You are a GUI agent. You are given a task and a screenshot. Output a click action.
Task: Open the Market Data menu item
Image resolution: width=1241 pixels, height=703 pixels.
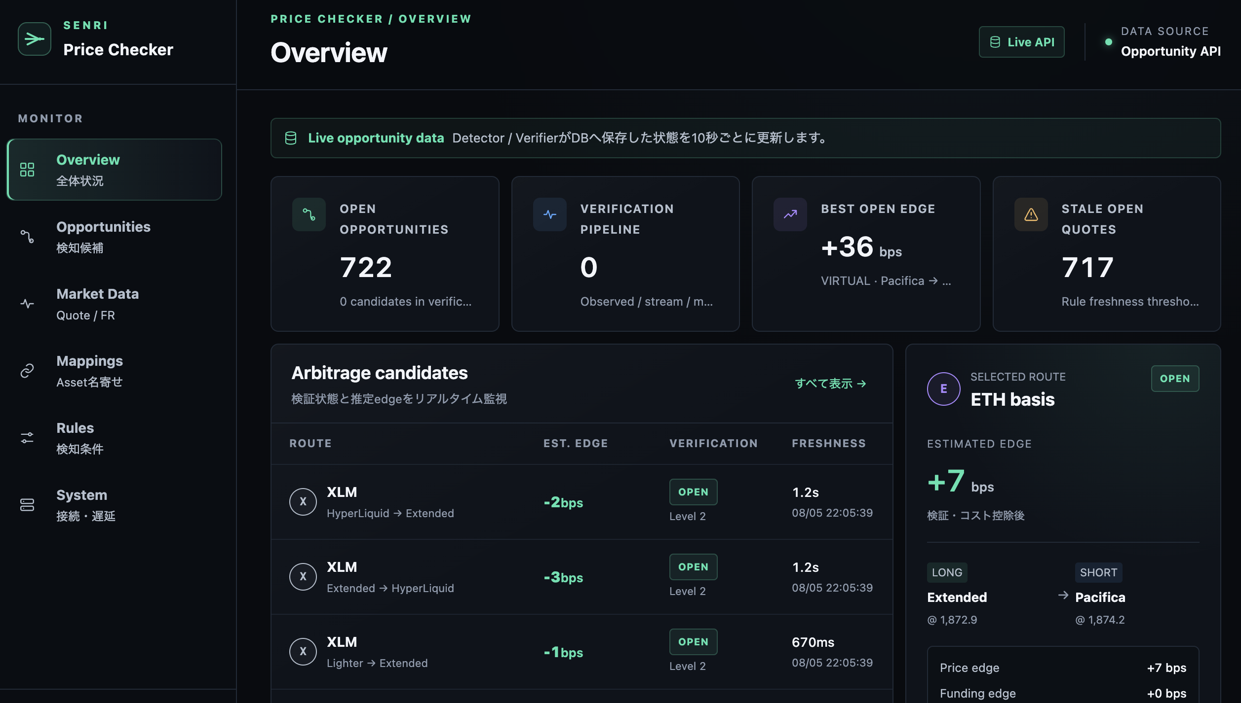pos(115,304)
